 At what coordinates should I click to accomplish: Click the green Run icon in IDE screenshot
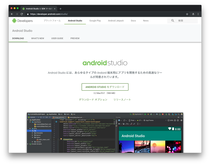click(145, 114)
